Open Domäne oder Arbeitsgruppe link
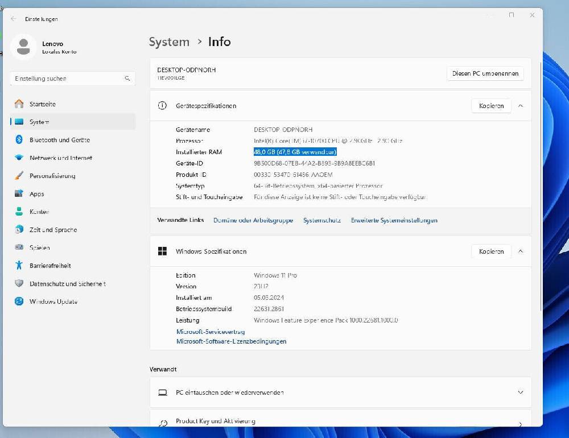The height and width of the screenshot is (438, 569). coord(253,220)
